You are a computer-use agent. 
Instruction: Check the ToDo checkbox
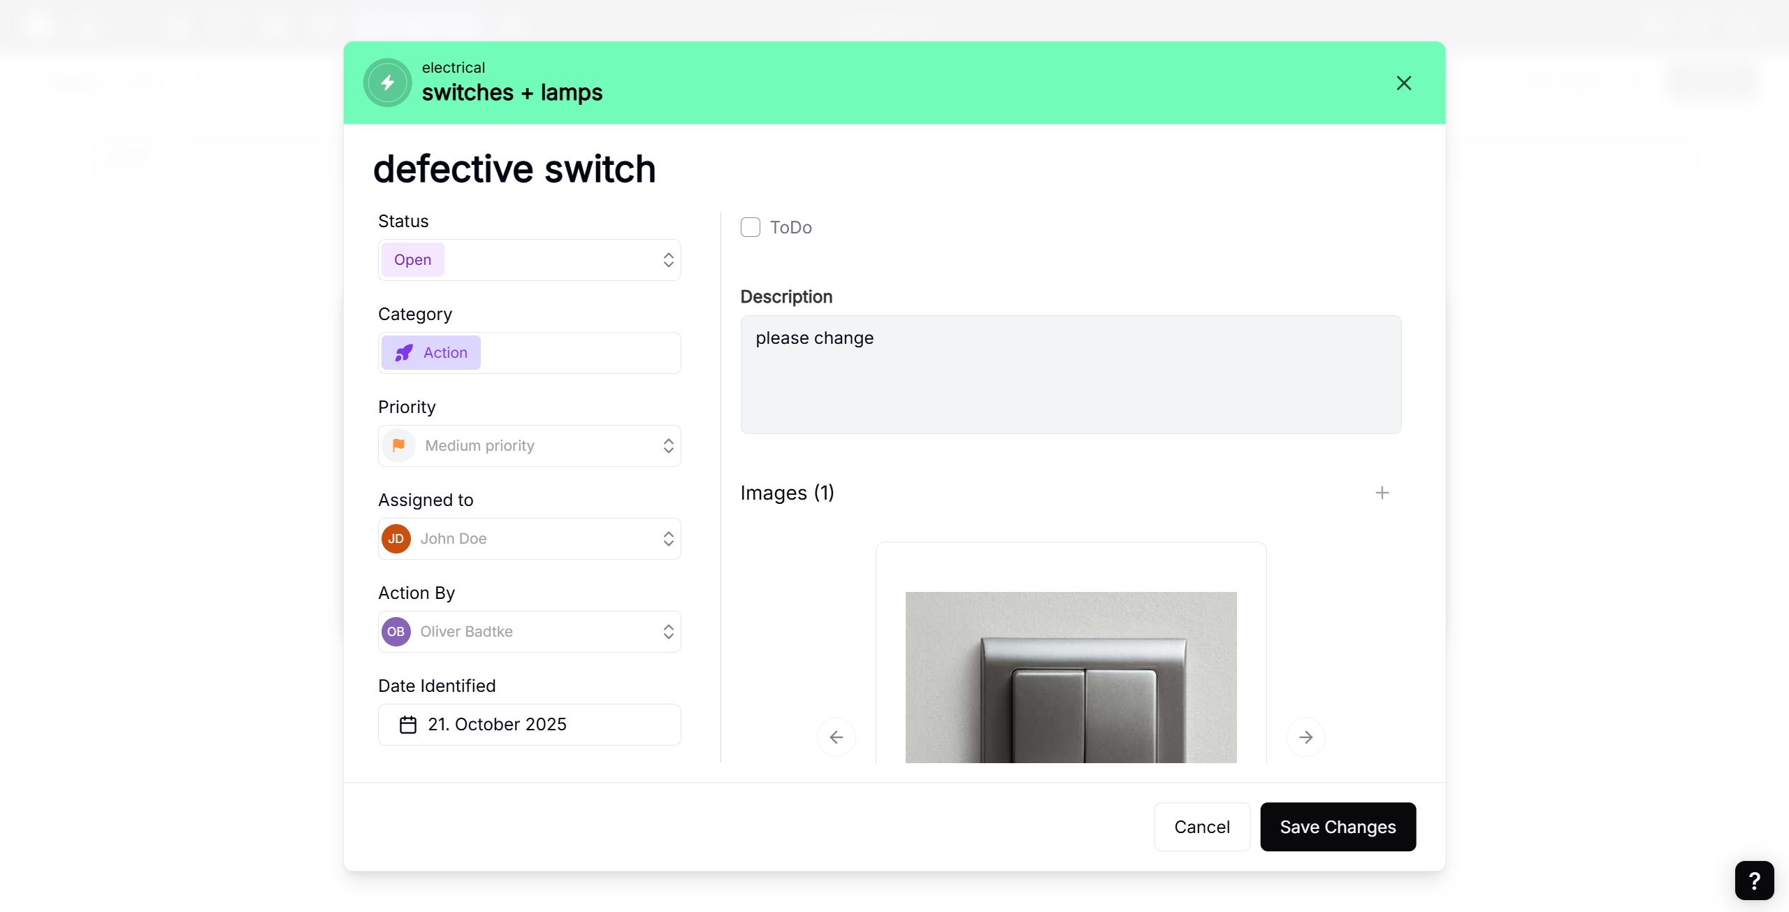(x=751, y=228)
